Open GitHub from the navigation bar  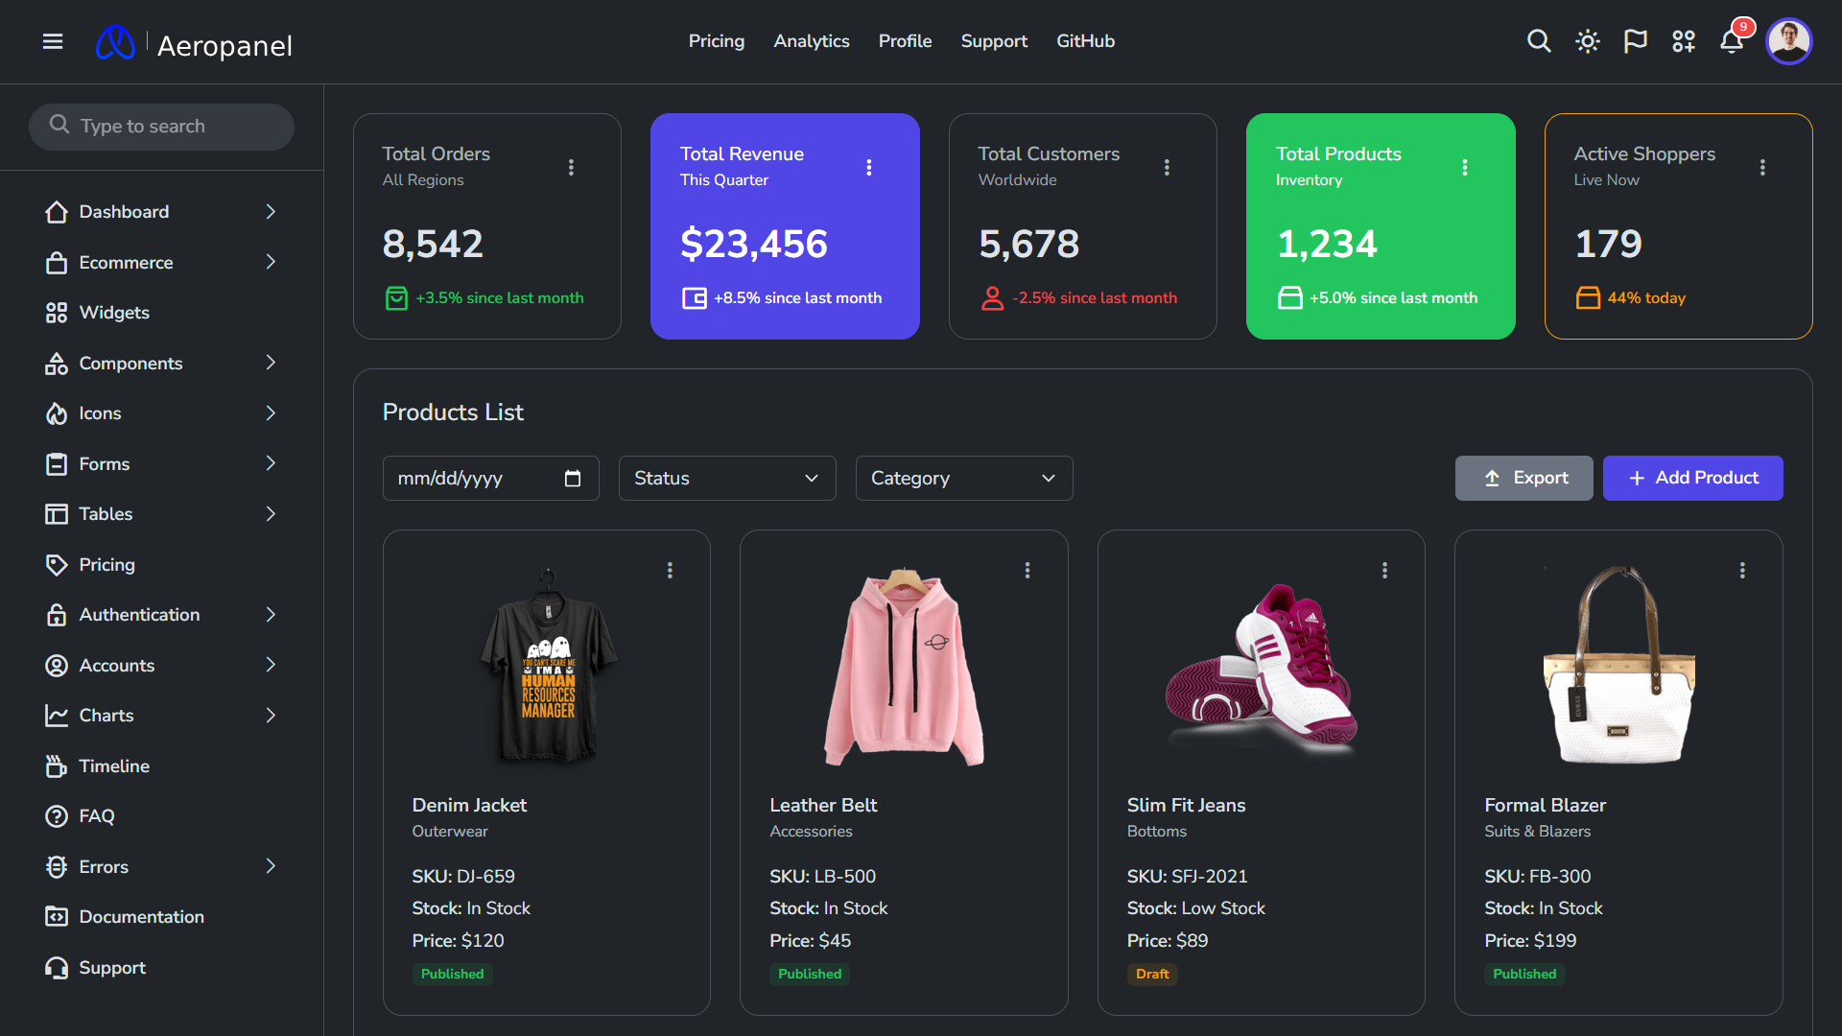[1085, 41]
